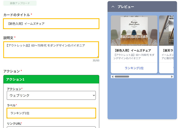The height and width of the screenshot is (128, 179).
Task: Click the preview horizontal scrollbar thumb
Action: [122, 77]
